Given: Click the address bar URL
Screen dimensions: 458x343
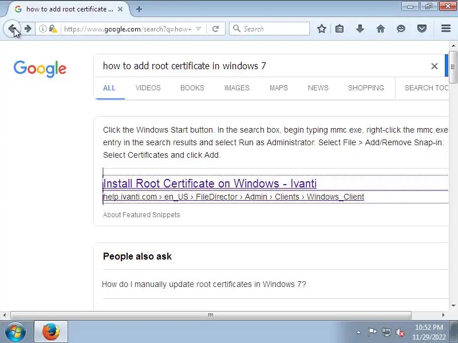Looking at the screenshot, I should (128, 29).
